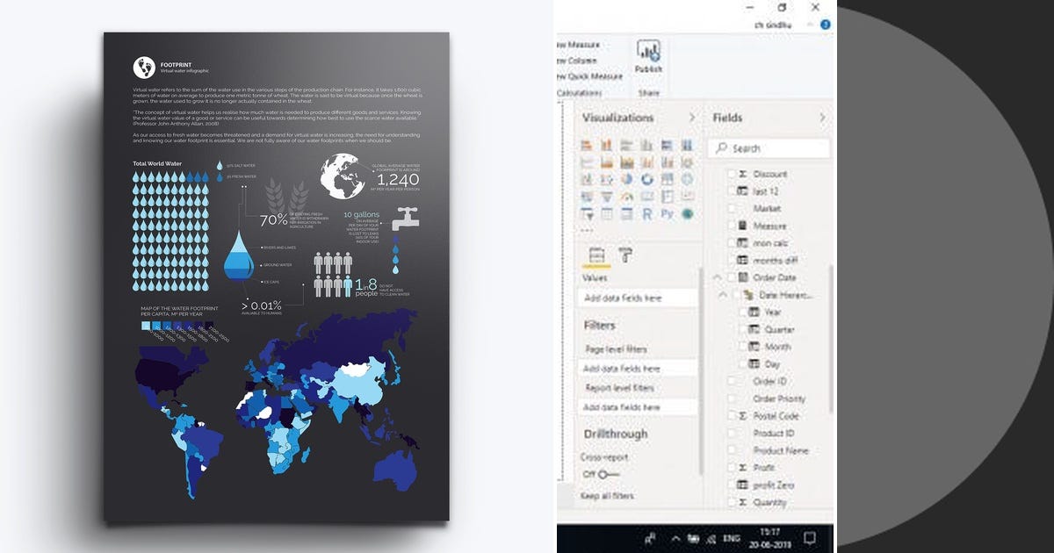
Task: Click the yellow underline indicator under Values
Action: tap(595, 266)
